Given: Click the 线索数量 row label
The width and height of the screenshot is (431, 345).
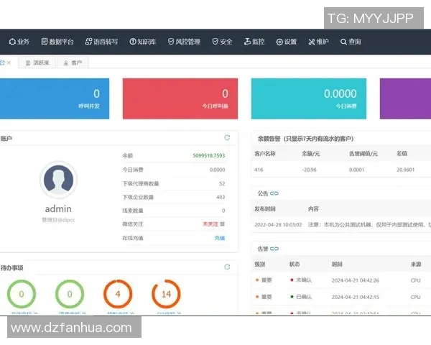Looking at the screenshot, I should coord(133,211).
